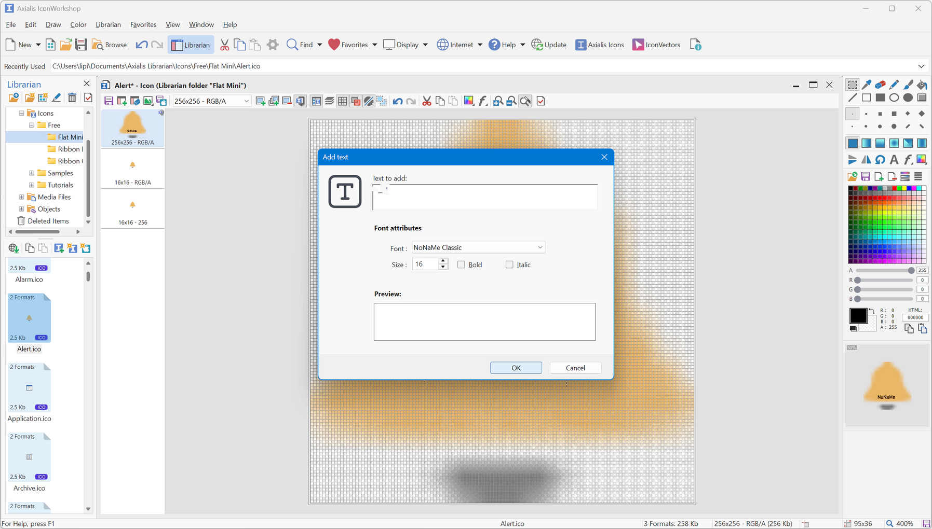The width and height of the screenshot is (932, 529).
Task: Click the swap foreground/background colors arrow
Action: (x=872, y=311)
